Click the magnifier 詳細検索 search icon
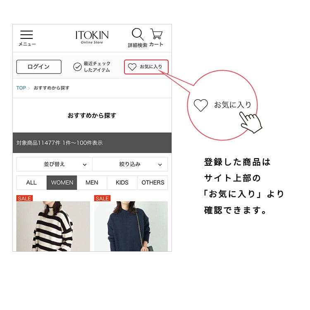This screenshot has width=310, height=310. click(138, 34)
